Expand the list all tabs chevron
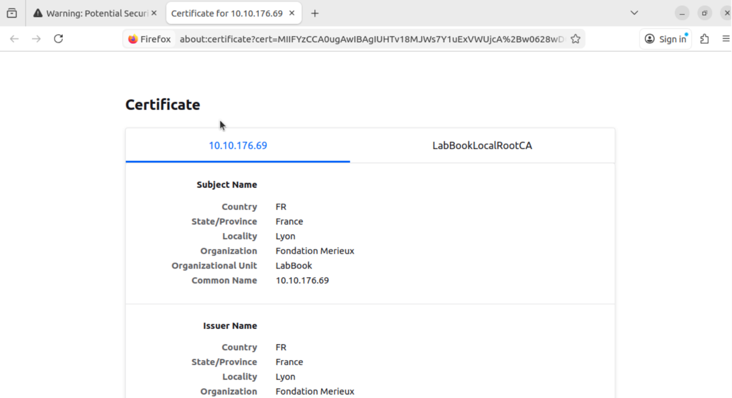 pyautogui.click(x=634, y=13)
